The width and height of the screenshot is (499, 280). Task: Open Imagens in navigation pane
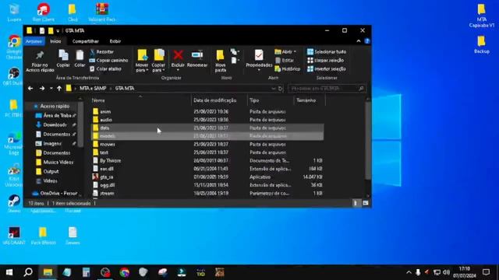[x=52, y=144]
